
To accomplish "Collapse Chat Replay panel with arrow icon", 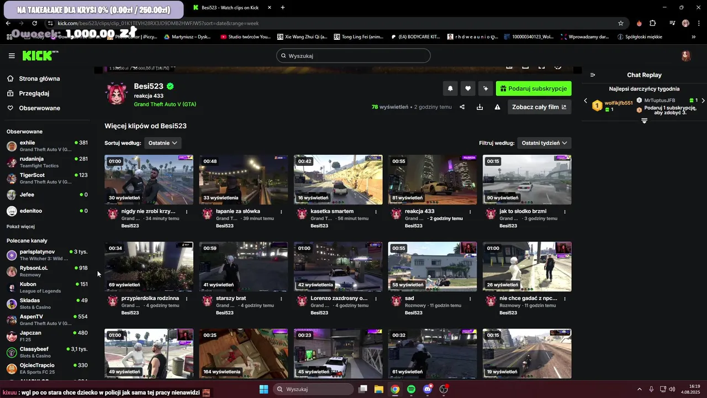I will coord(593,75).
